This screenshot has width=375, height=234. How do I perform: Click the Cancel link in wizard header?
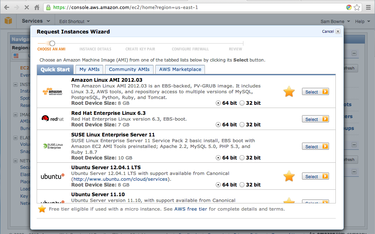(x=328, y=31)
